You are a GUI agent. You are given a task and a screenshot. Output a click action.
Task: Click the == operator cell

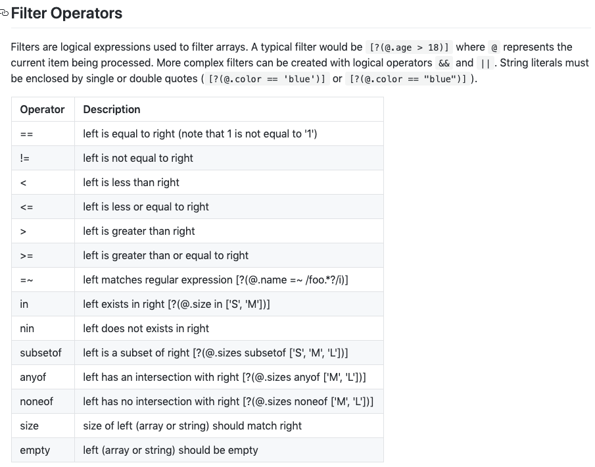click(27, 134)
